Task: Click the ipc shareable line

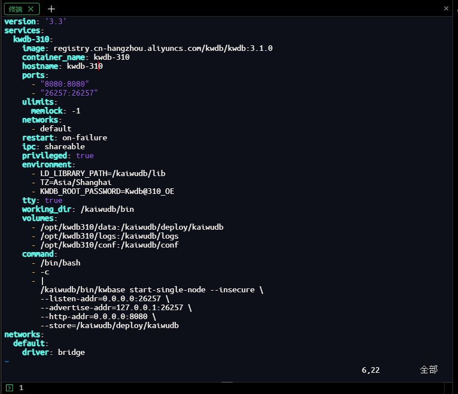Action: point(54,147)
